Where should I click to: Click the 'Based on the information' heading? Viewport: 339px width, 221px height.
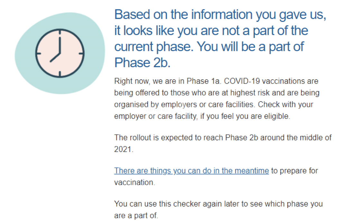[x=220, y=39]
